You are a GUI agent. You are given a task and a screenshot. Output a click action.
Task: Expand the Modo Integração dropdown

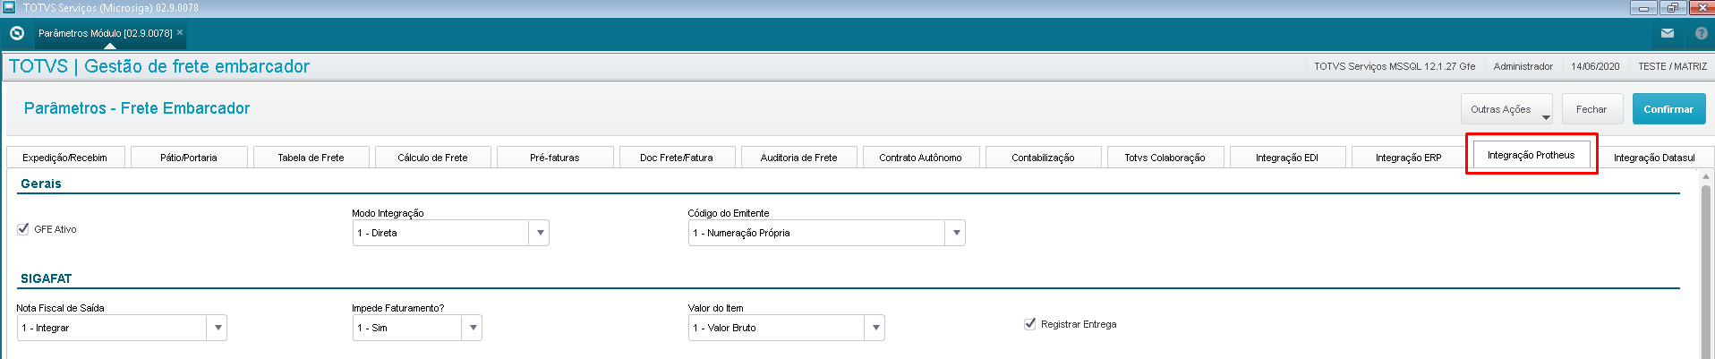(540, 233)
